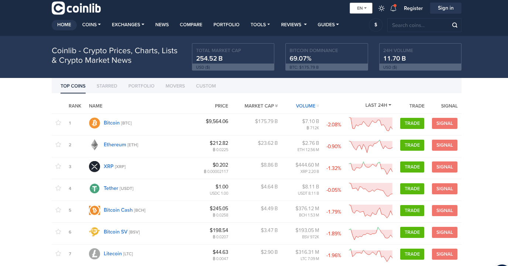Open the SIGNAL button for Ethereum
Screen dimensions: 508x266
pos(444,145)
